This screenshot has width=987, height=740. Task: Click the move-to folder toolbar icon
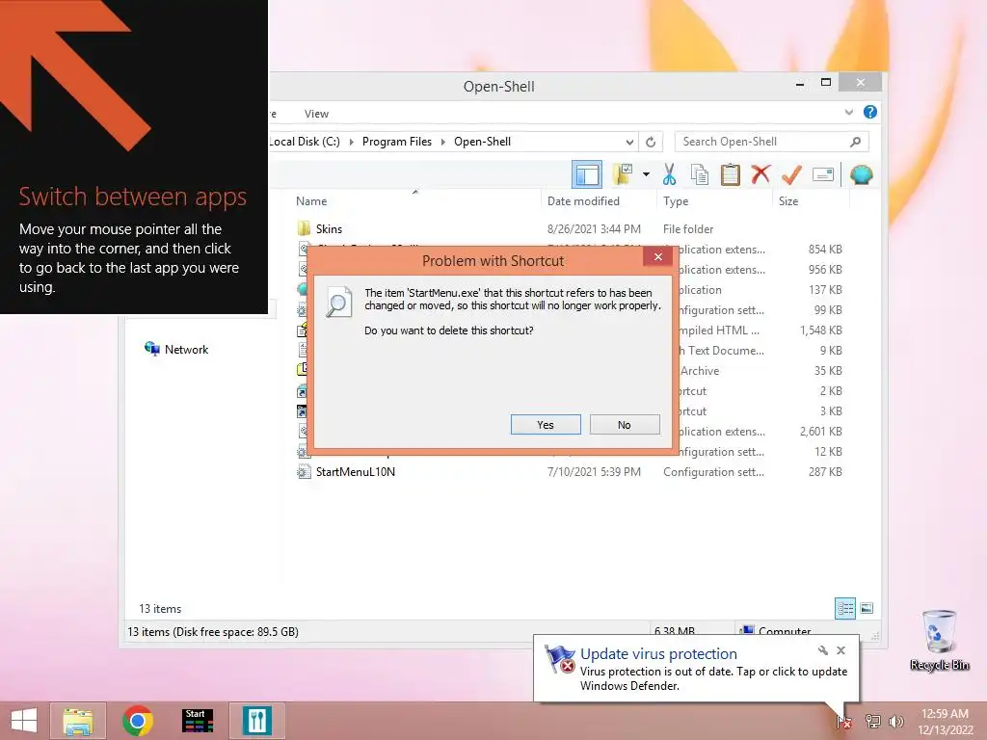624,174
